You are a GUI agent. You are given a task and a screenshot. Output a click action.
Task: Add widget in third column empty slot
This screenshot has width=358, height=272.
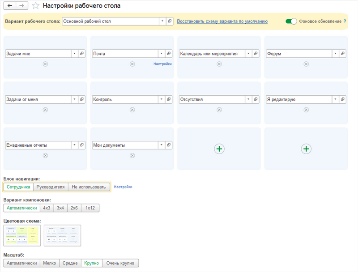pyautogui.click(x=219, y=149)
